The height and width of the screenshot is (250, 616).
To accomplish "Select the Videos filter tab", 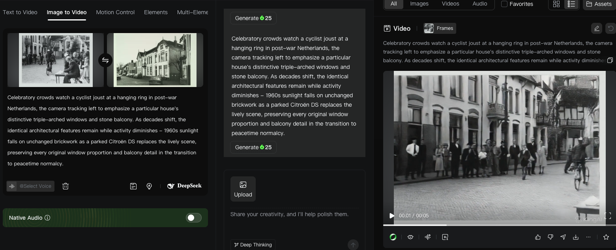I will 450,4.
